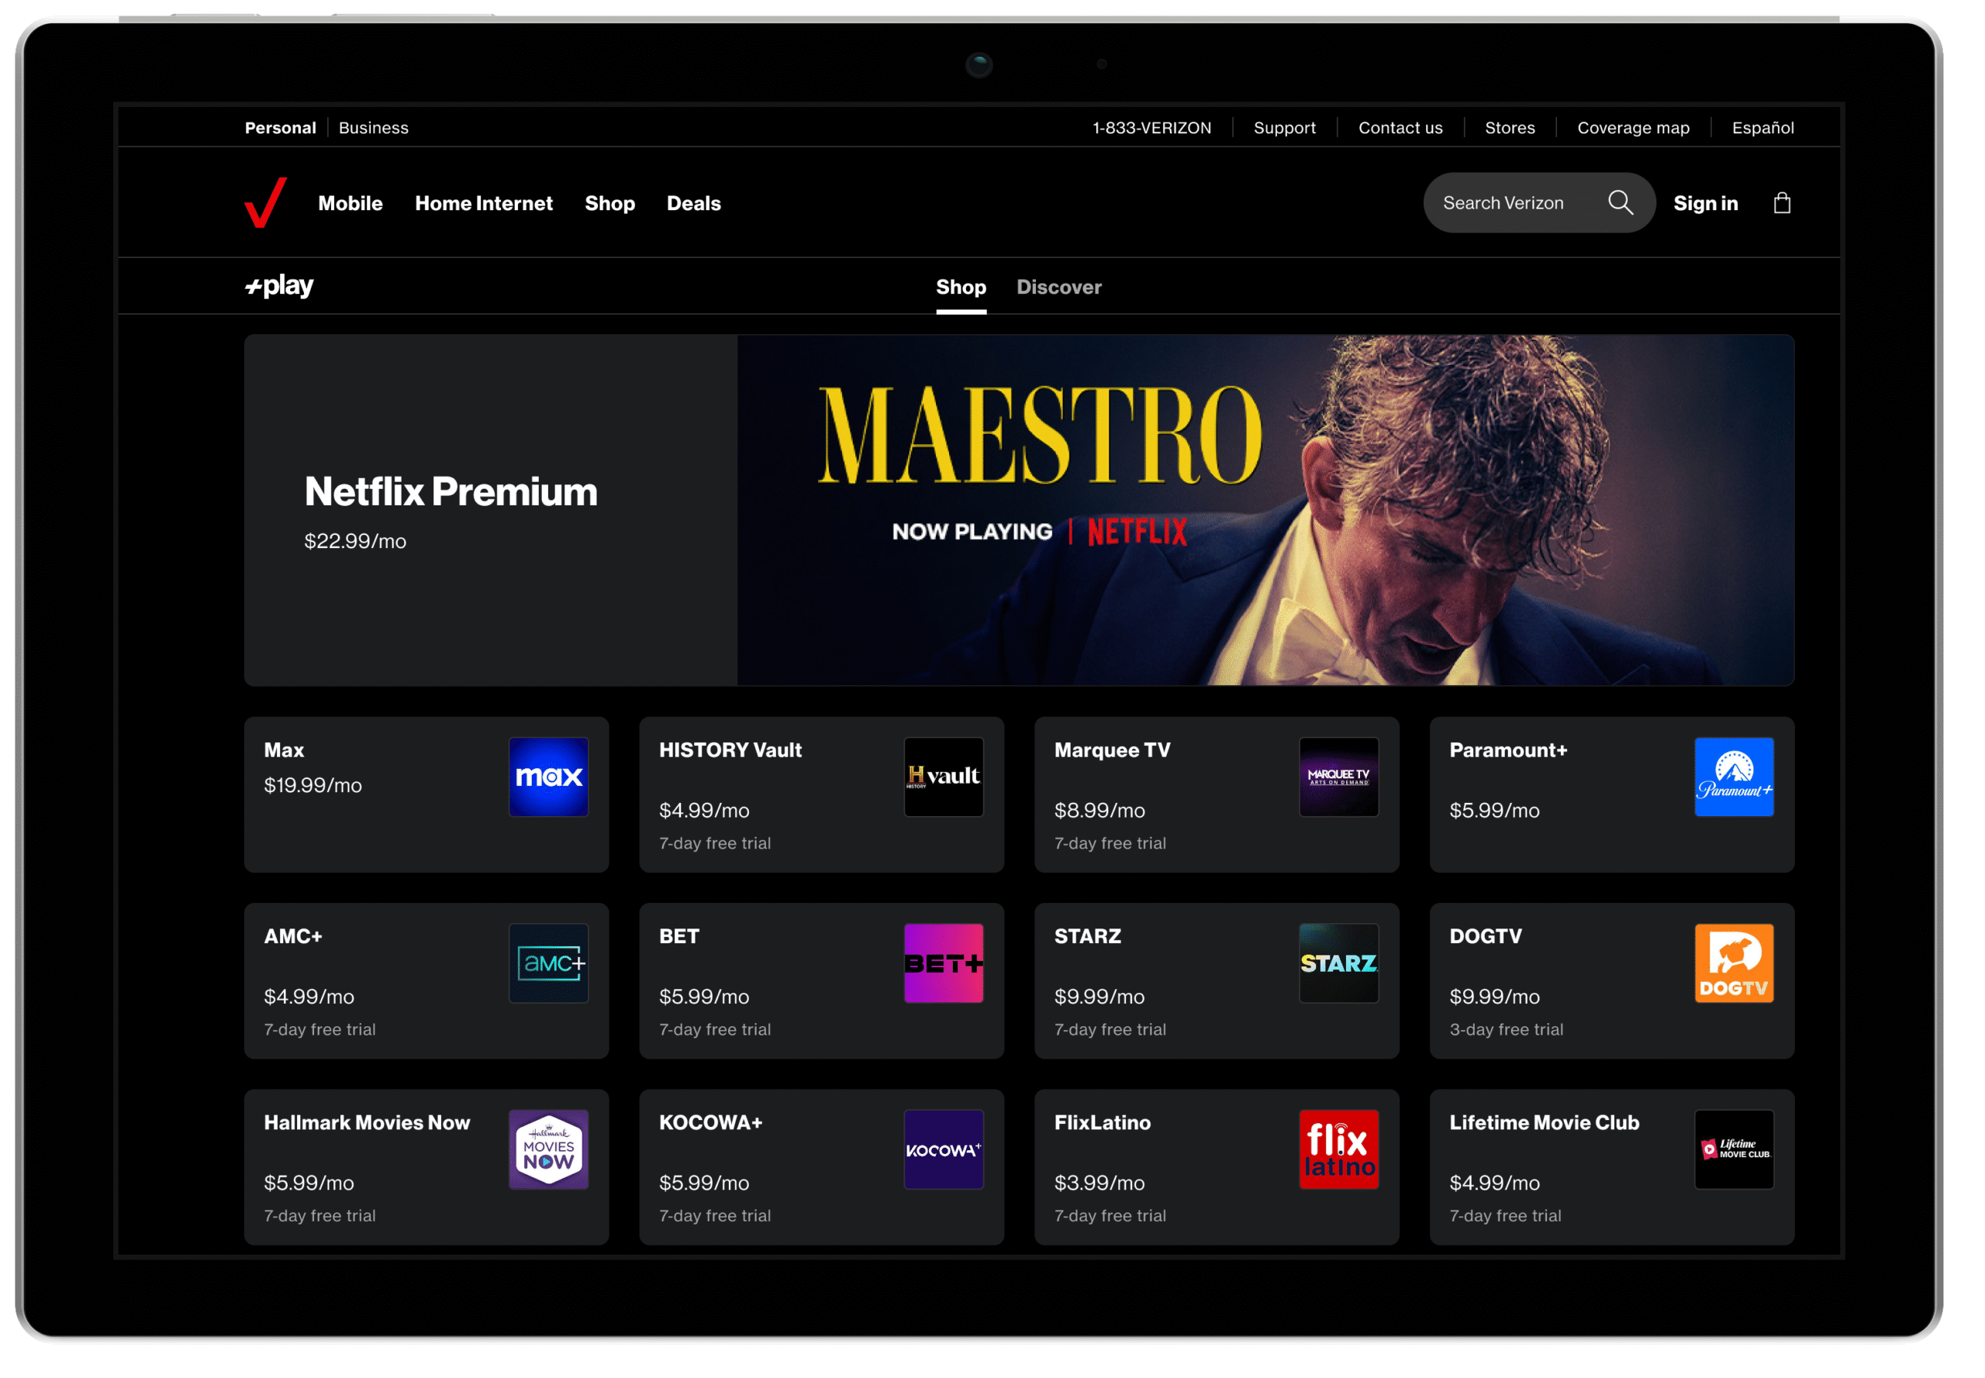Click the Paramount+ card title
This screenshot has height=1378, width=1985.
click(1507, 749)
